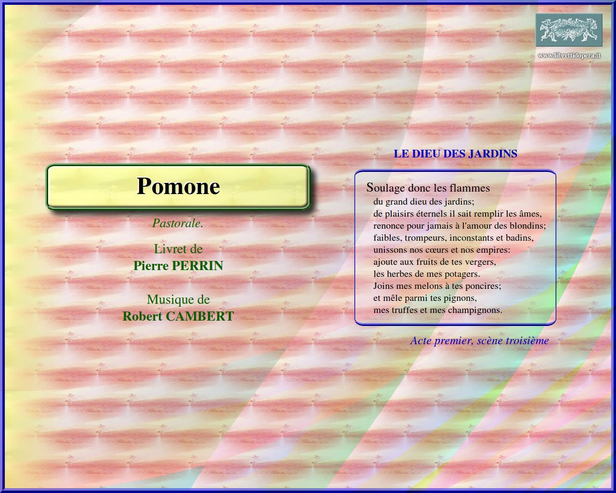Click the 'du grand dieu des jardins' line
The height and width of the screenshot is (493, 616).
point(423,202)
